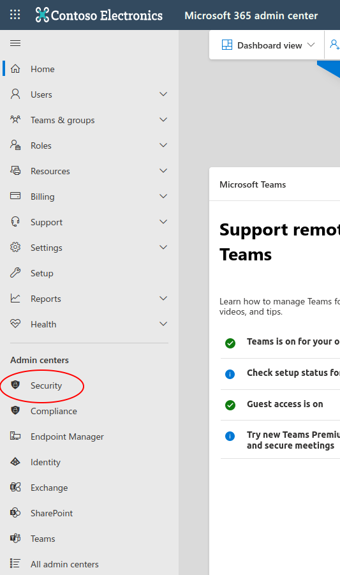The image size is (340, 575).
Task: Click the Reports chart icon
Action: click(x=15, y=298)
